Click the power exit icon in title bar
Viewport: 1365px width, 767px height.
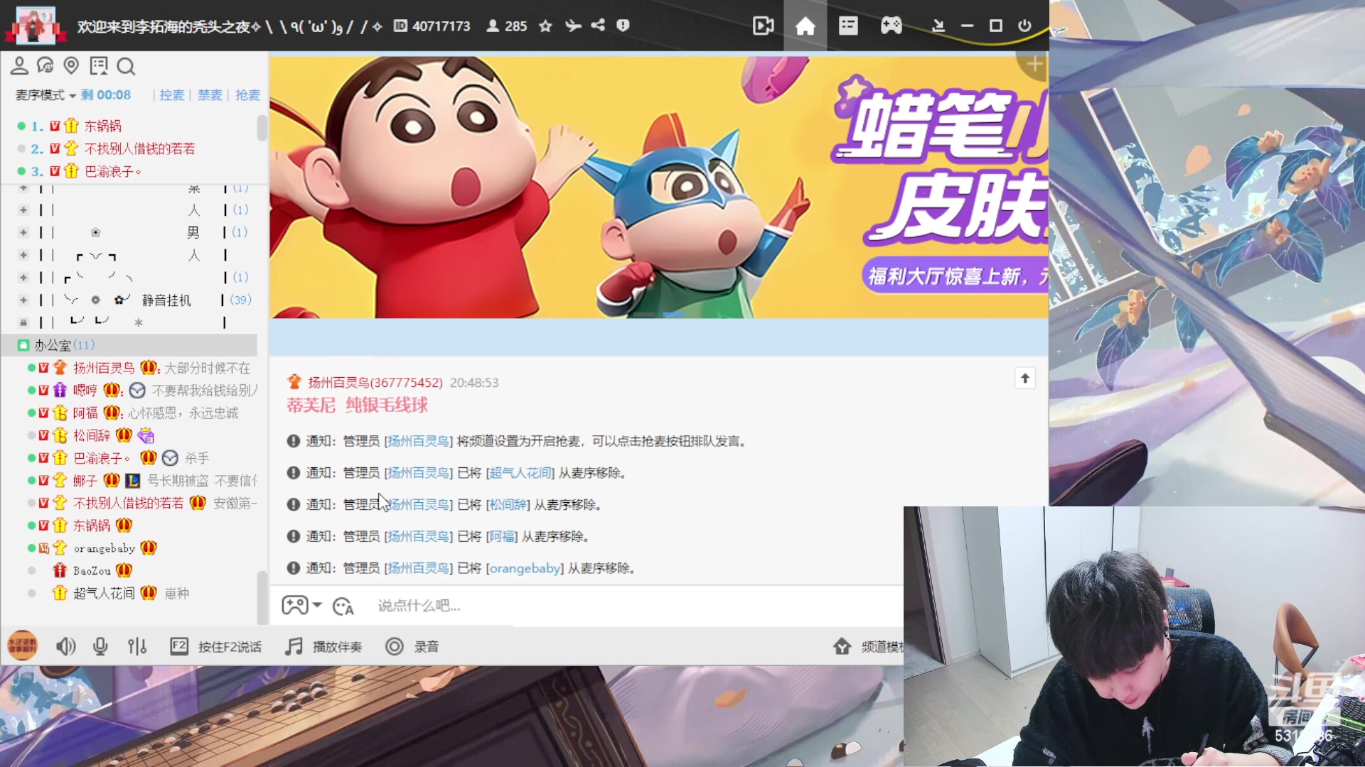tap(1024, 26)
